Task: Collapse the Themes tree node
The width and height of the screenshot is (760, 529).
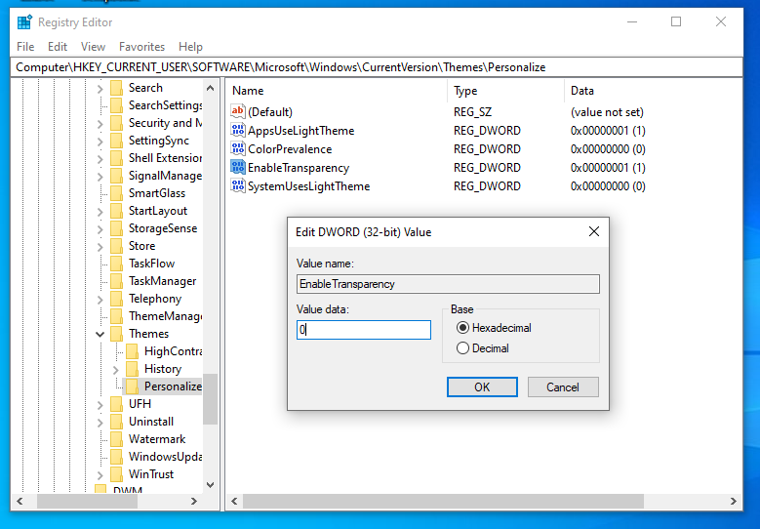Action: (100, 334)
